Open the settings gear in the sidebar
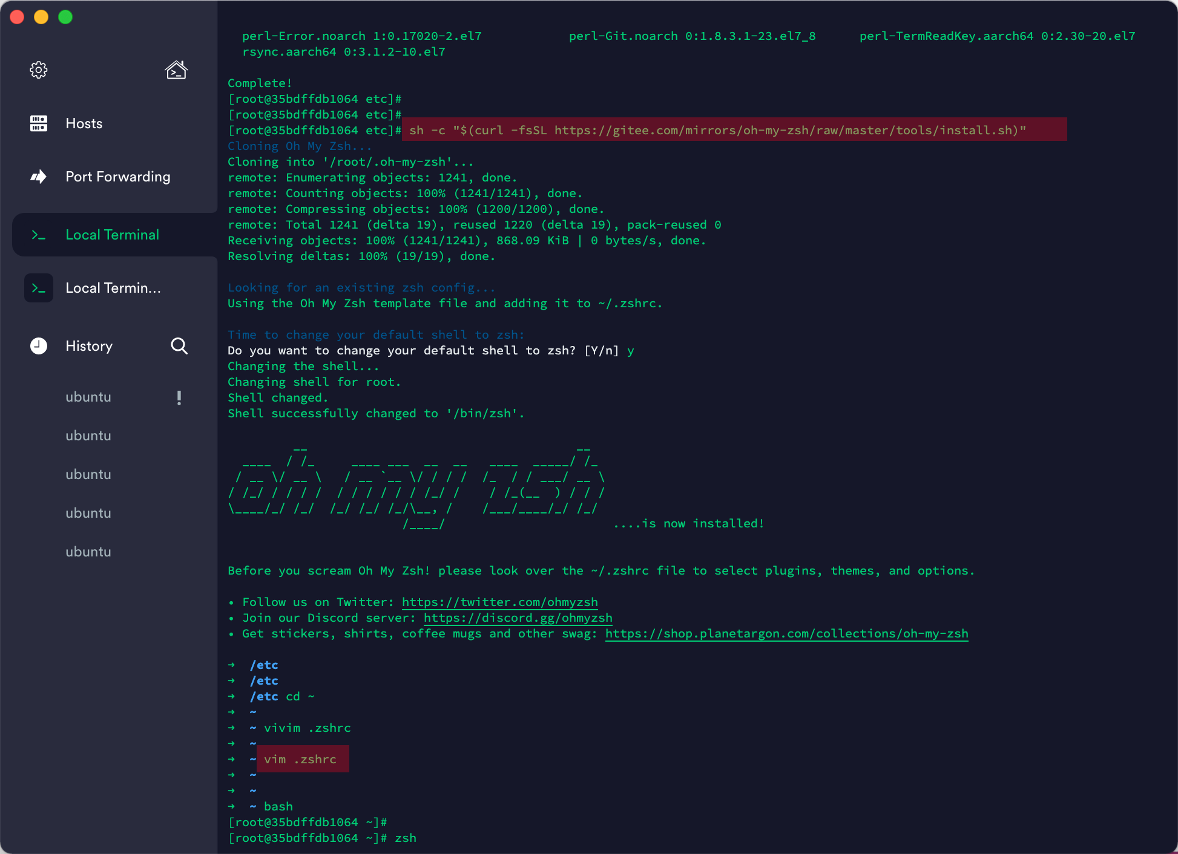The height and width of the screenshot is (854, 1178). 38,70
